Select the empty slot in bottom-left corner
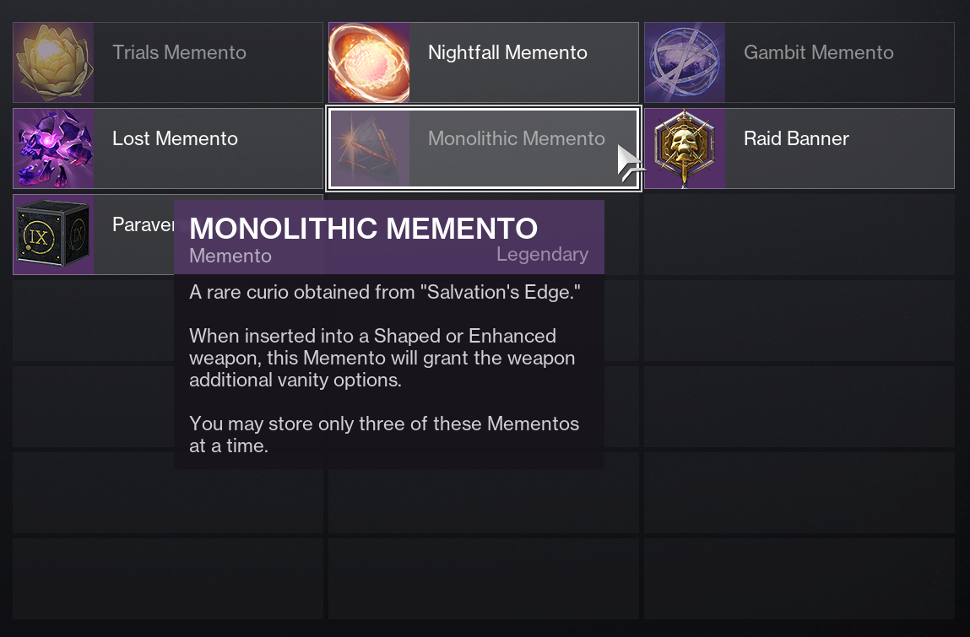970x637 pixels. (x=166, y=579)
